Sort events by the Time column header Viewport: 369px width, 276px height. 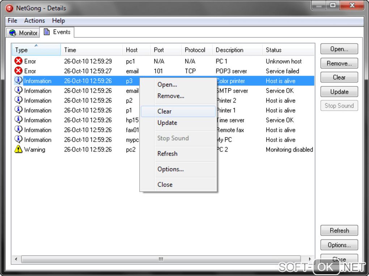coord(92,50)
